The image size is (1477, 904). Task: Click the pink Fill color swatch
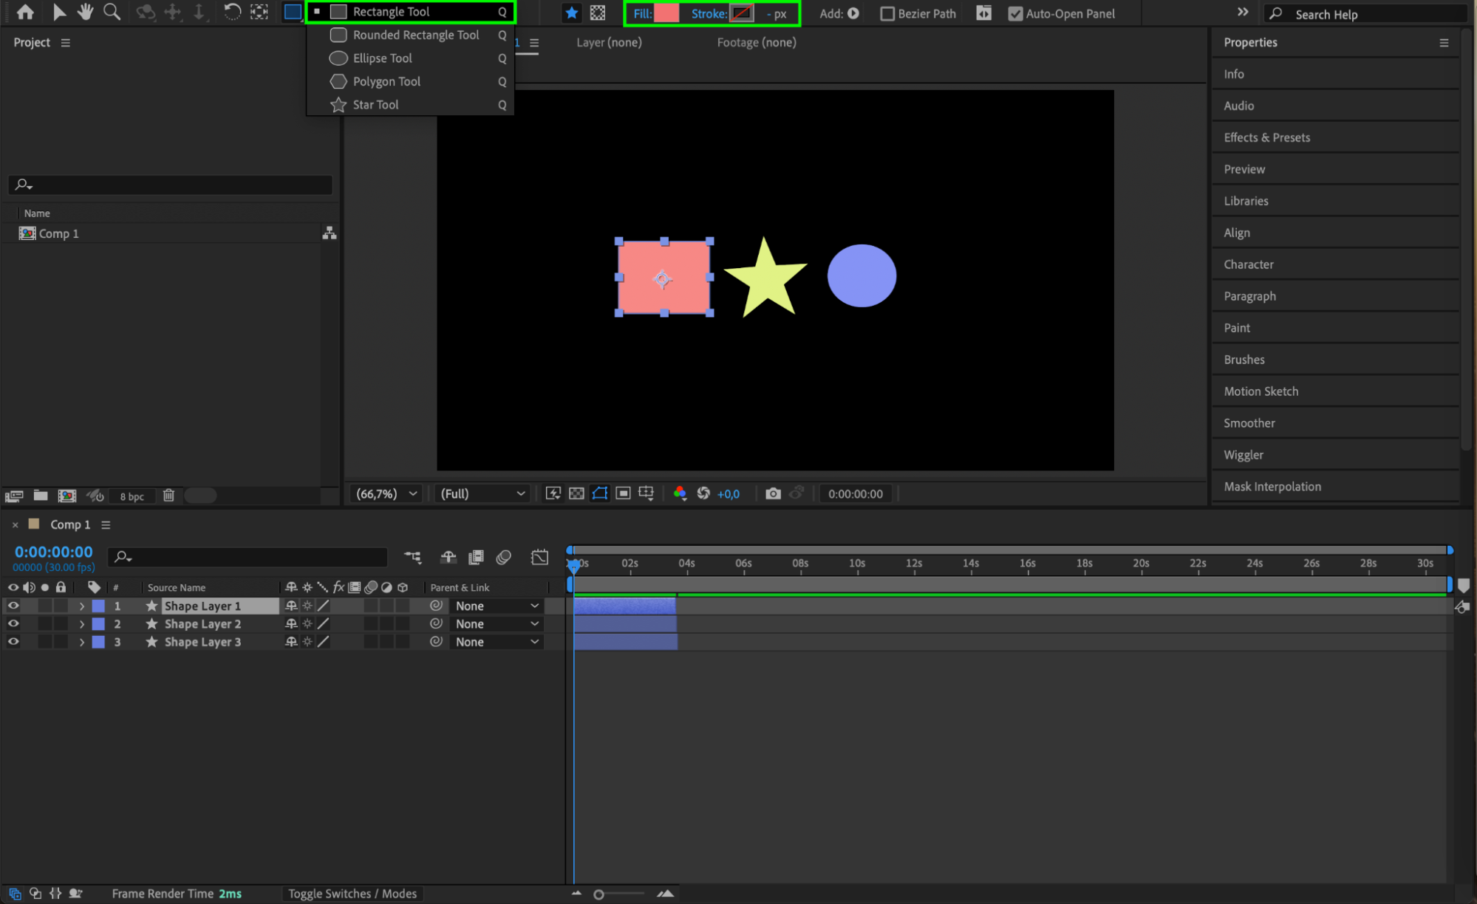(666, 13)
